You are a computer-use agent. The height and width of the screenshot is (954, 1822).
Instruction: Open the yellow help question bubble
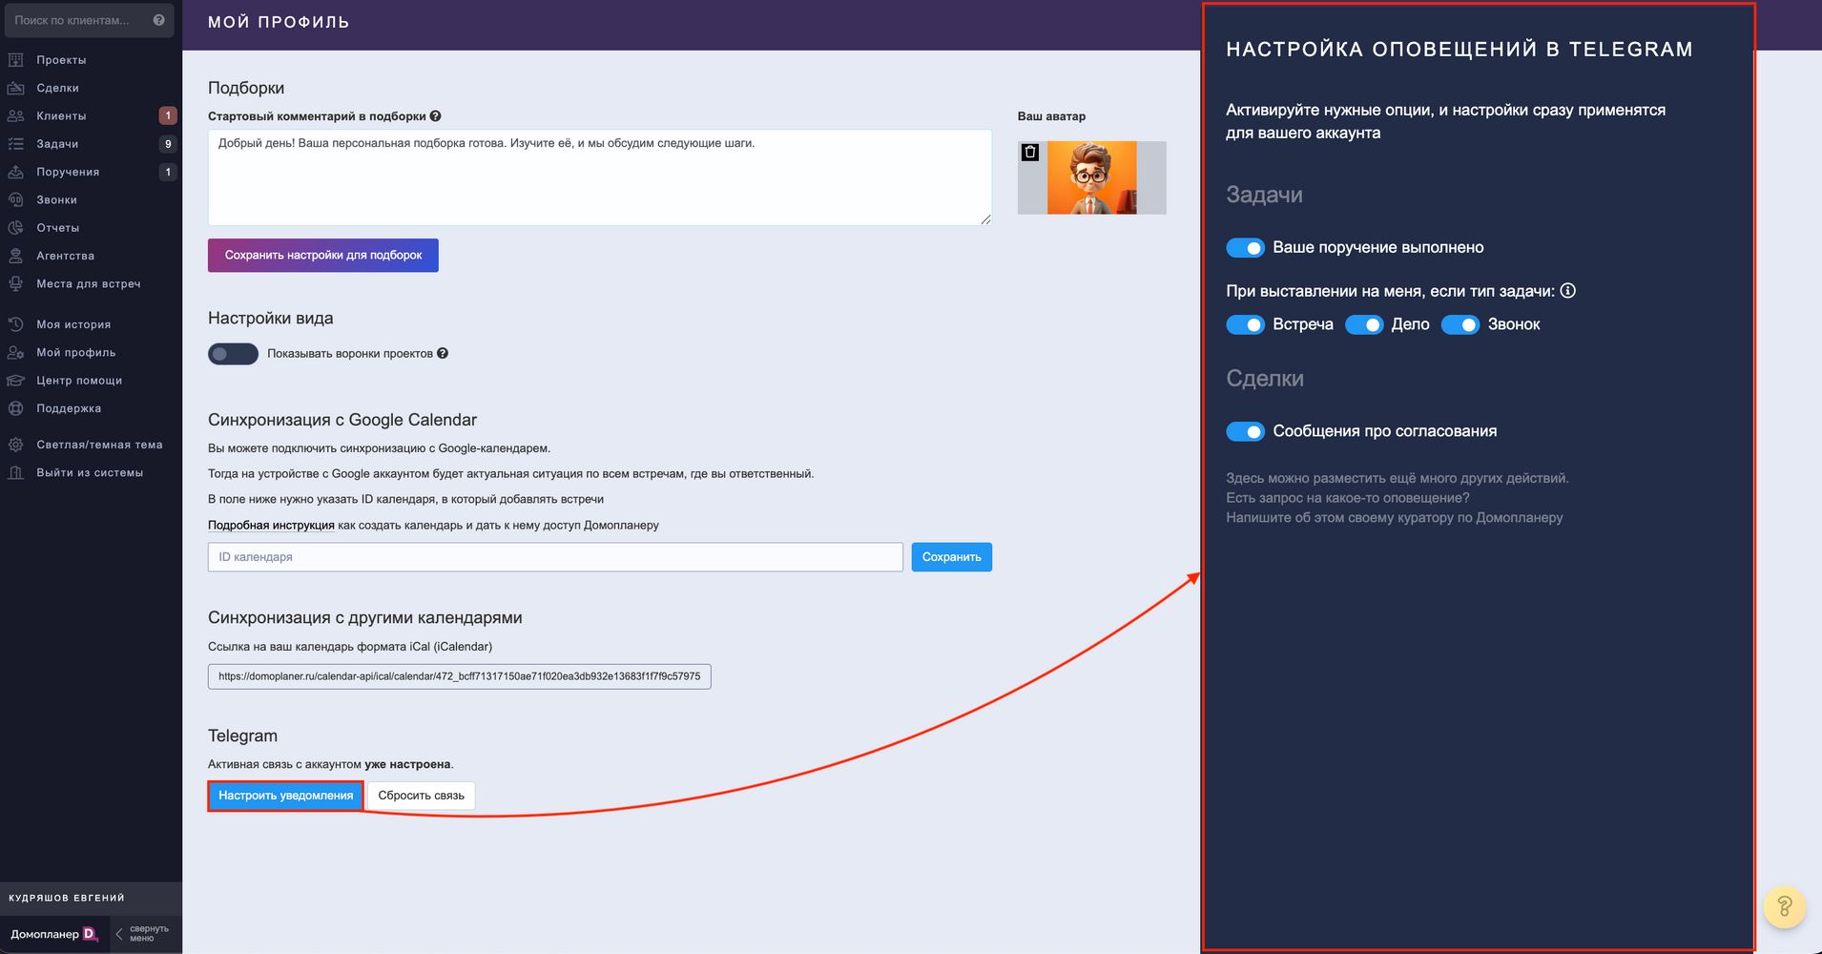point(1784,906)
